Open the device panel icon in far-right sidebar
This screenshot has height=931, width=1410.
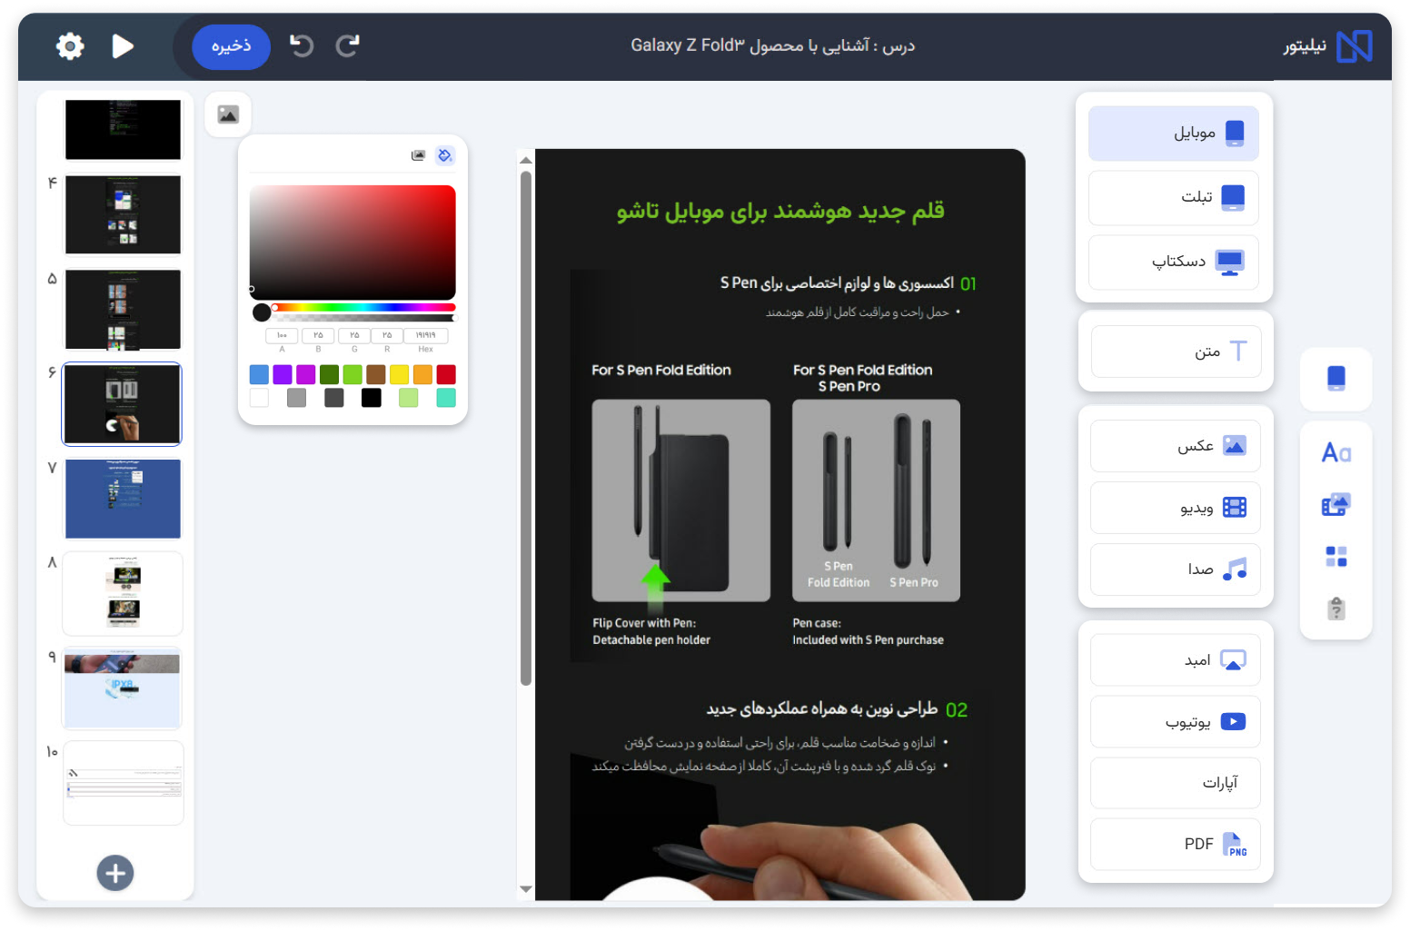(1336, 379)
